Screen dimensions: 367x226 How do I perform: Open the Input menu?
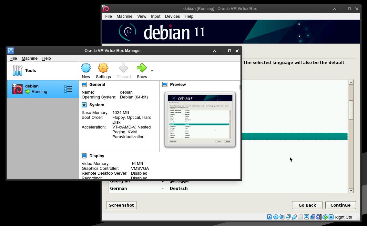pos(156,16)
